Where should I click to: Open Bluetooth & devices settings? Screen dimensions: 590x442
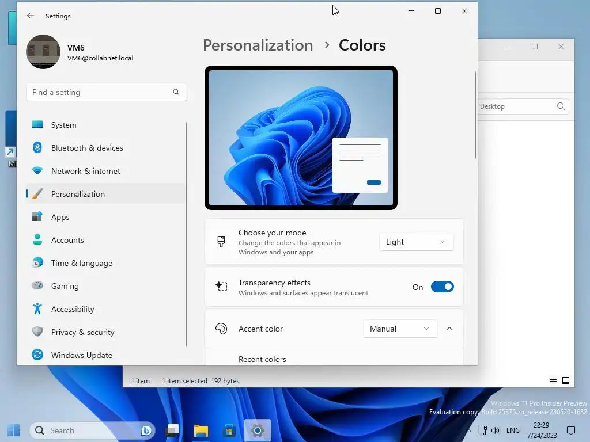[x=105, y=148]
